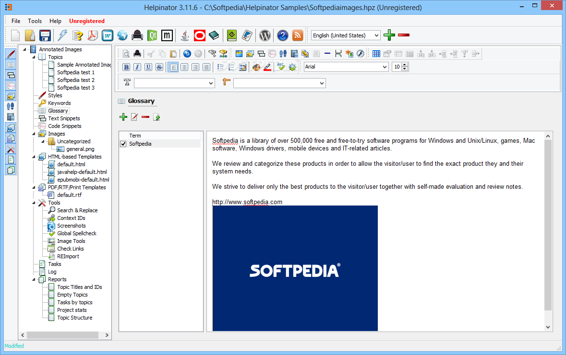566x355 pixels.
Task: Click the tree panel horizontal scrollbar right arrow
Action: click(107, 335)
